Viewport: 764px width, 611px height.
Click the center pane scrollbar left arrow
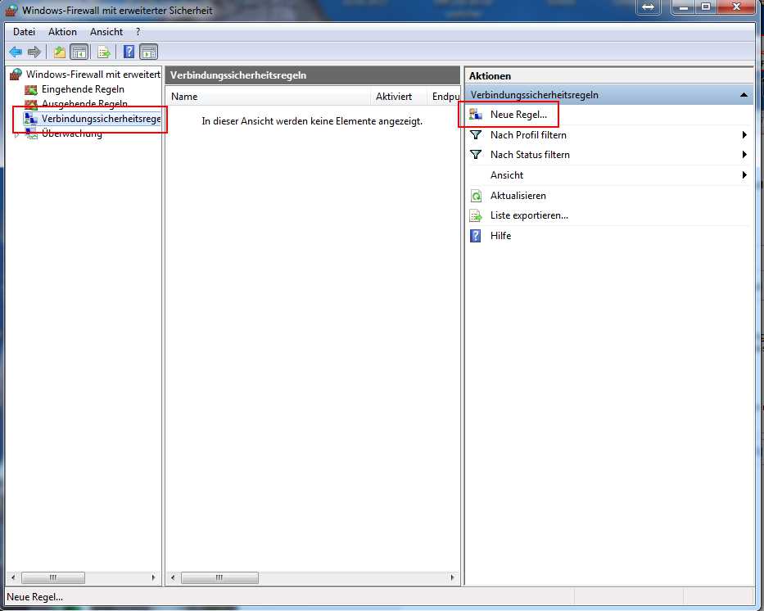pyautogui.click(x=173, y=577)
